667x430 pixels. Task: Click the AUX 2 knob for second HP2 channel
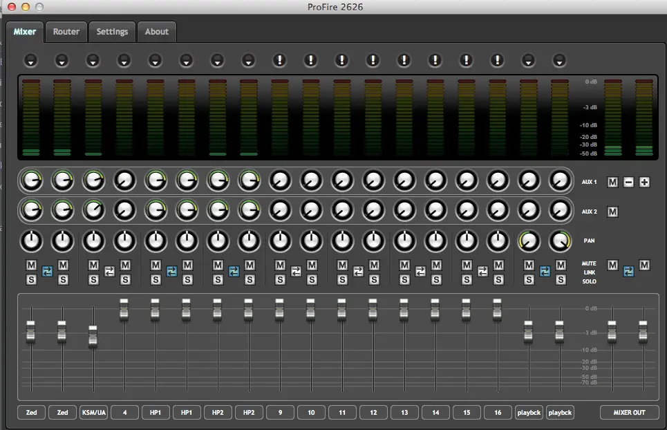pos(250,210)
